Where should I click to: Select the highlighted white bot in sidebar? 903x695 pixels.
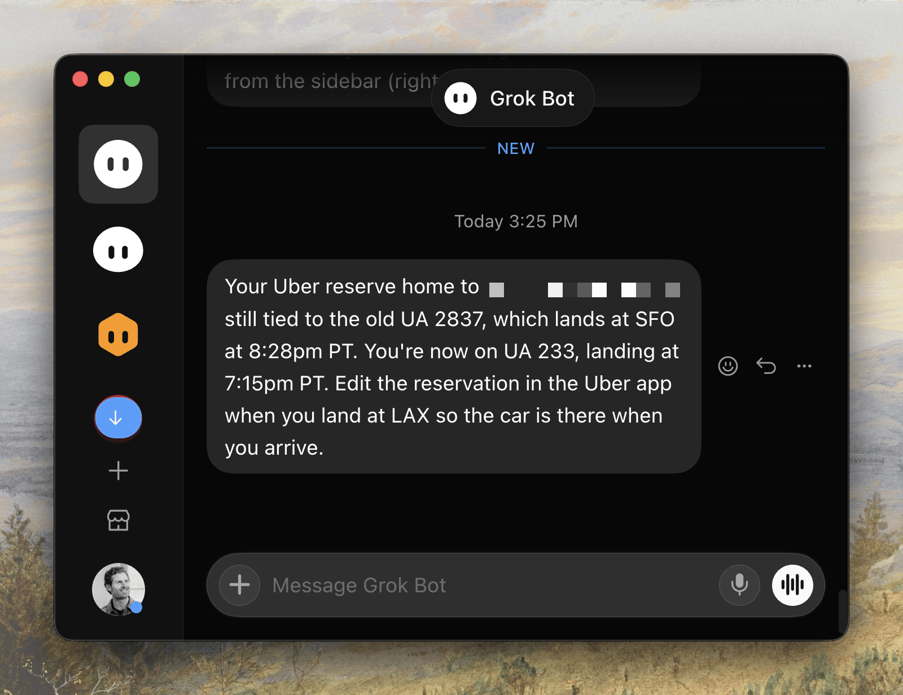pos(119,164)
